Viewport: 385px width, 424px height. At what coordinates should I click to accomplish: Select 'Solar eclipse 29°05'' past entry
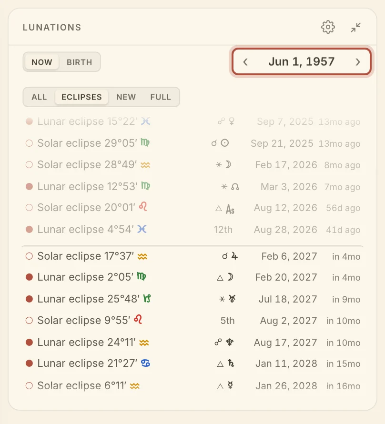coord(192,143)
